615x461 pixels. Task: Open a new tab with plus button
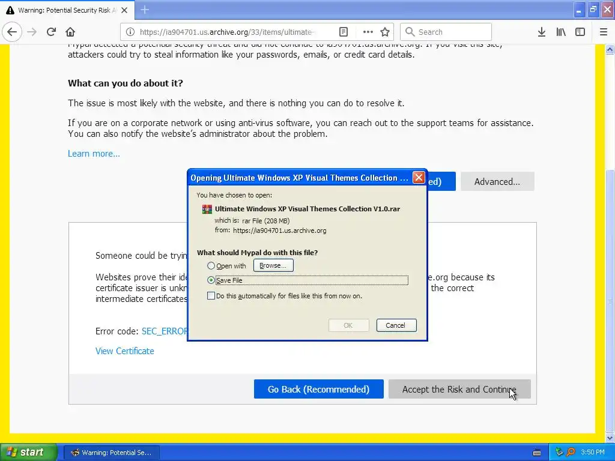click(x=145, y=10)
